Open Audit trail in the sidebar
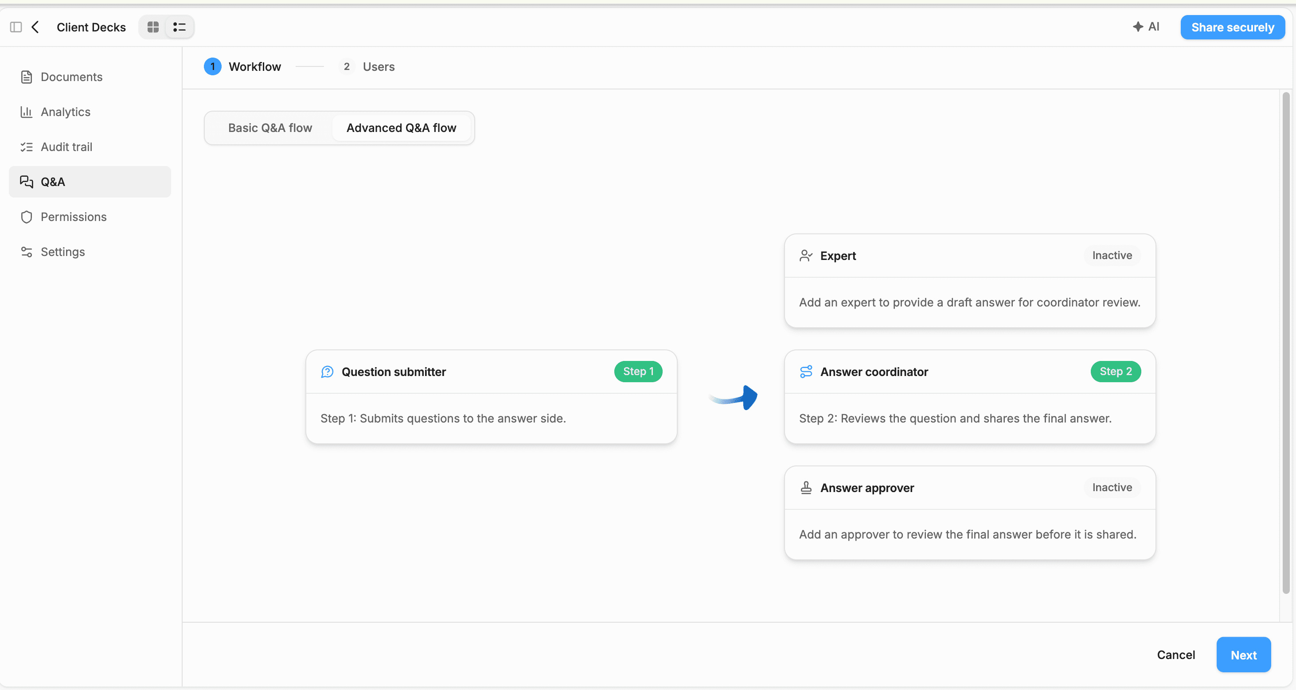Viewport: 1296px width, 690px height. pyautogui.click(x=90, y=147)
